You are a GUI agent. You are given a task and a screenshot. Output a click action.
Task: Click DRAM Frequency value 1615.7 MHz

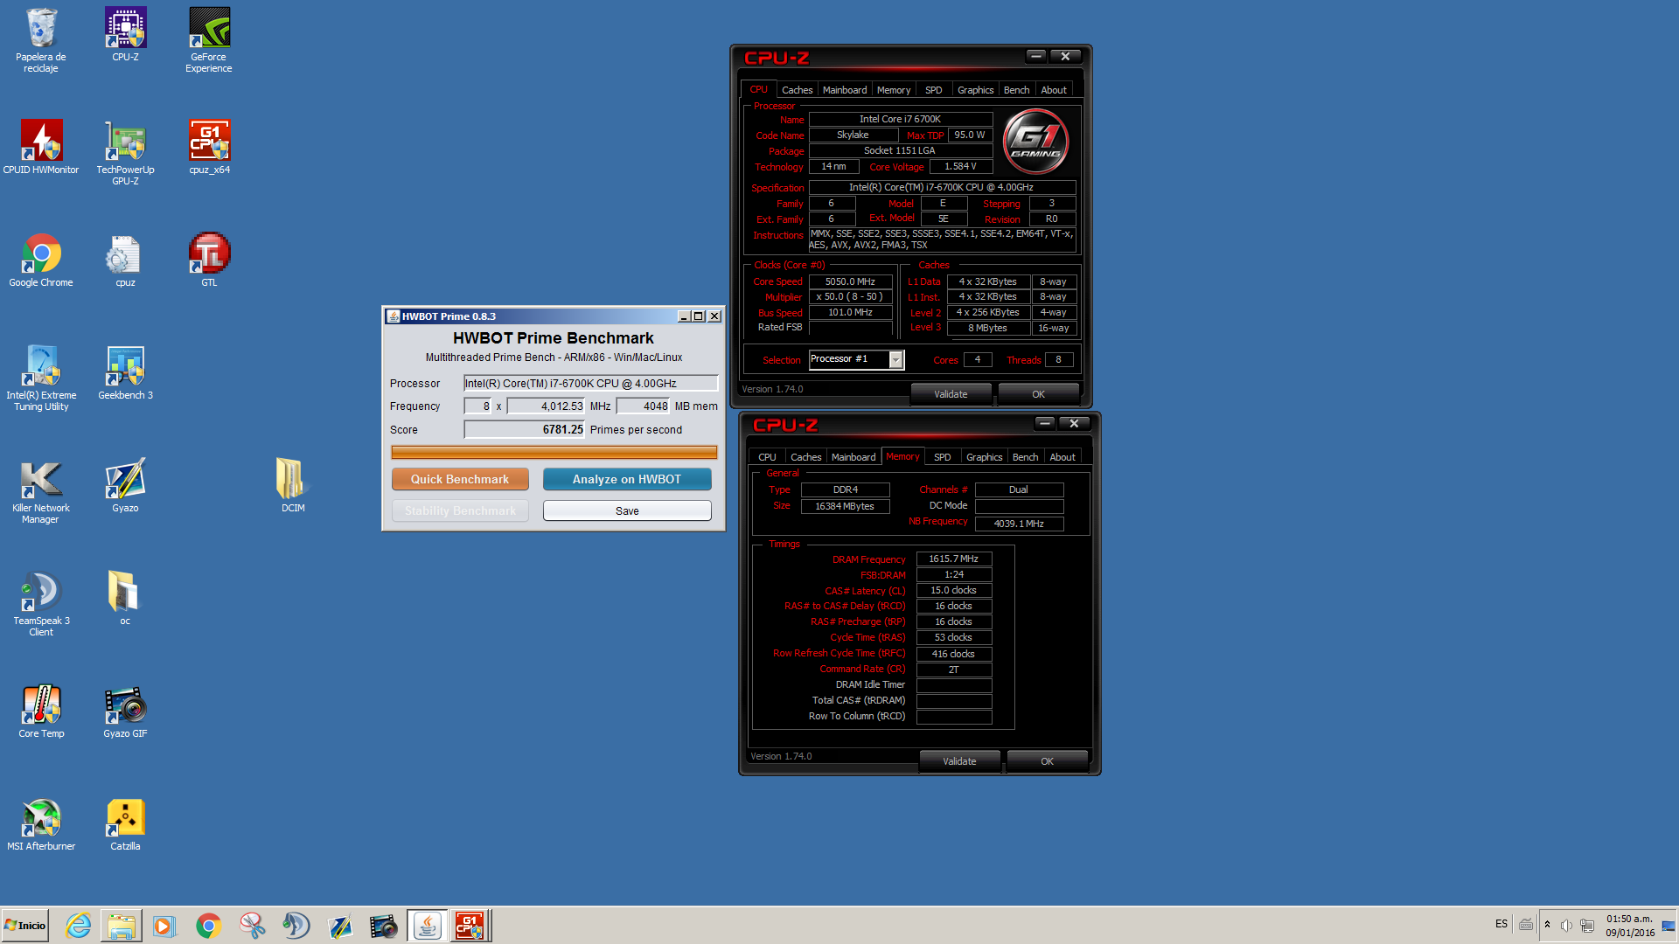[954, 559]
